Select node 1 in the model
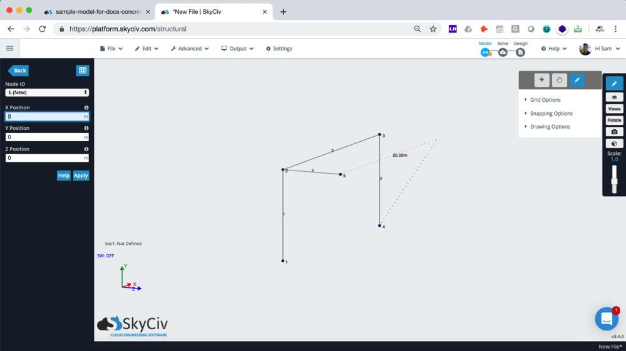The image size is (626, 351). click(x=283, y=261)
